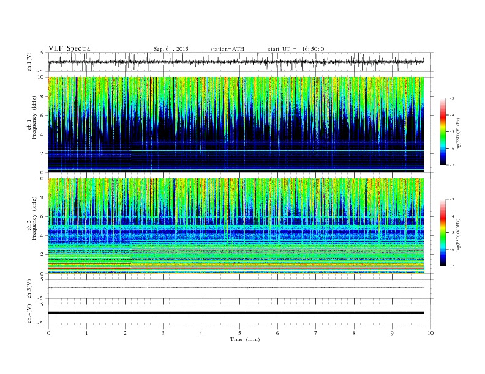
Task: Click time axis tick label '2'
Action: (125, 333)
